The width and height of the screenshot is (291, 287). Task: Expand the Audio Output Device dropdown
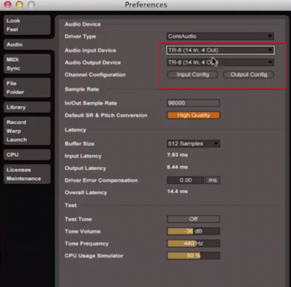click(x=220, y=62)
